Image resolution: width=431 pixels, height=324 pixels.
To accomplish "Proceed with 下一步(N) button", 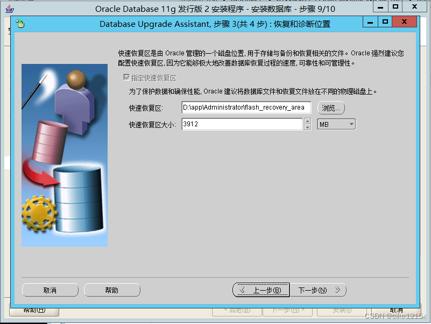I will pos(319,290).
